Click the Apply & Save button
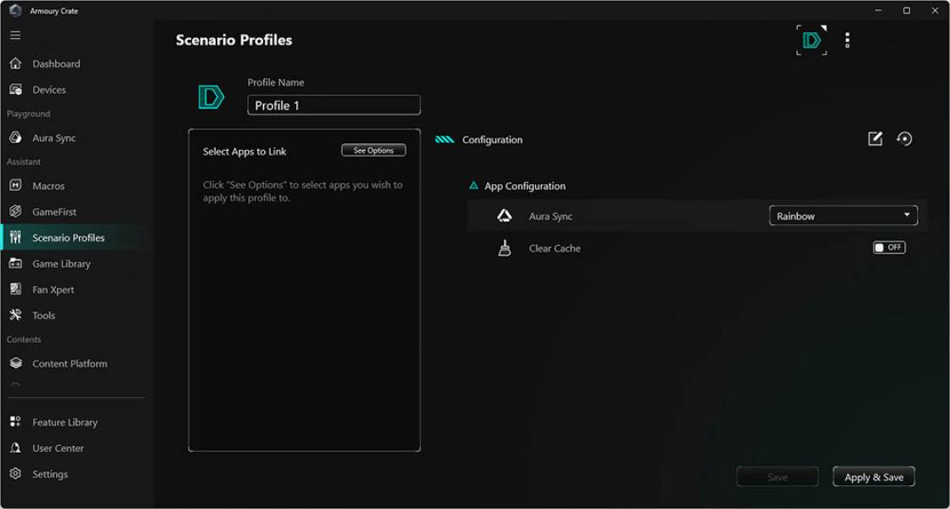Viewport: 950px width, 509px height. point(874,477)
